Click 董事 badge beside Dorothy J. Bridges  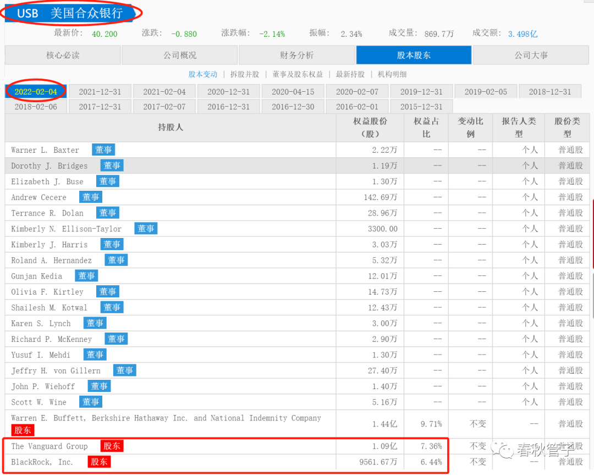[112, 165]
